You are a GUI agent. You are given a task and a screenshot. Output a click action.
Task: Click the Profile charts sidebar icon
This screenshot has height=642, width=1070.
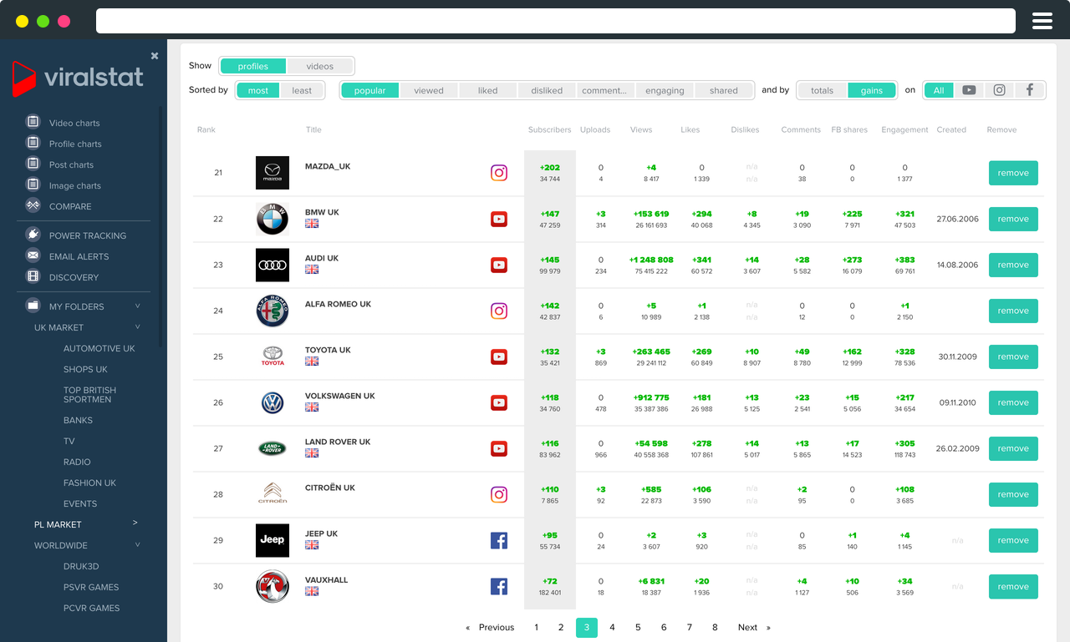point(33,143)
